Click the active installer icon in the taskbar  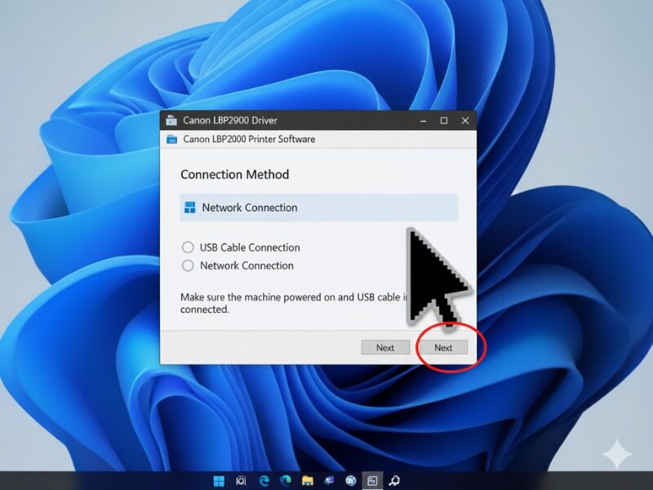point(372,481)
